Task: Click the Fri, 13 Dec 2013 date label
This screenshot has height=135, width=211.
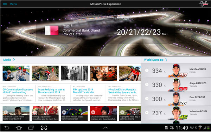Action: coord(79,87)
